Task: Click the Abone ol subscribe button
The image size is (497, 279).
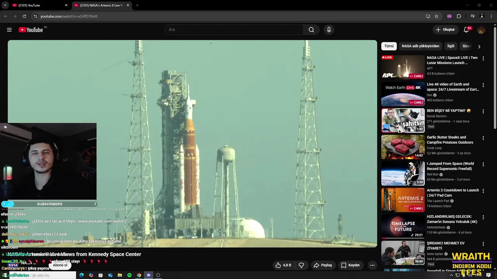Action: tap(60, 265)
